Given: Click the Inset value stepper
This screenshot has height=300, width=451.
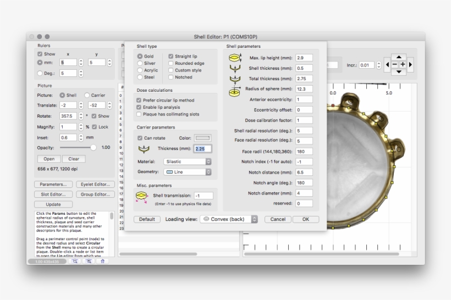Looking at the screenshot, I should click(x=81, y=138).
